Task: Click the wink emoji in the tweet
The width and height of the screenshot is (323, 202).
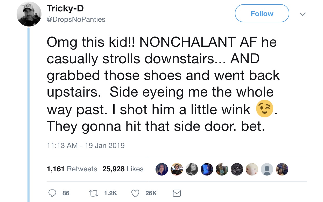Action: pos(264,110)
